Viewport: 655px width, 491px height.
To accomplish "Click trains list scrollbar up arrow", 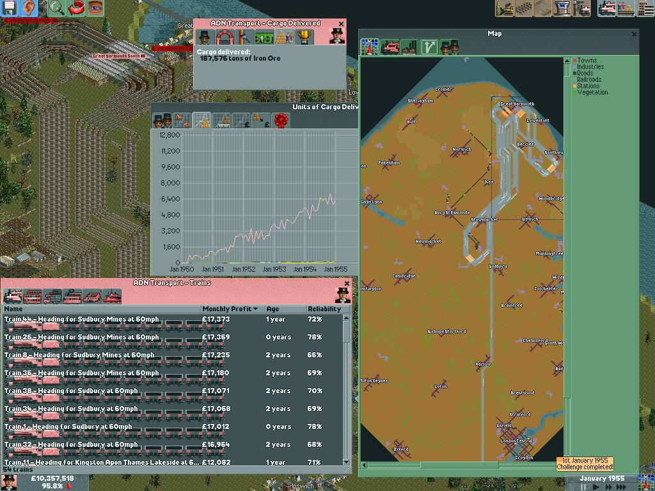I will point(346,318).
